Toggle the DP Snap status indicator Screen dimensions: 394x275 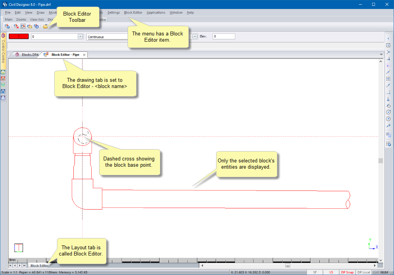[x=347, y=272]
